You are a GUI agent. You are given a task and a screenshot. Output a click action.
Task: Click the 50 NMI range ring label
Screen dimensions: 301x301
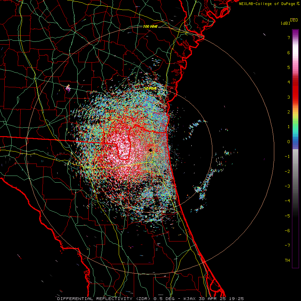click(150, 89)
